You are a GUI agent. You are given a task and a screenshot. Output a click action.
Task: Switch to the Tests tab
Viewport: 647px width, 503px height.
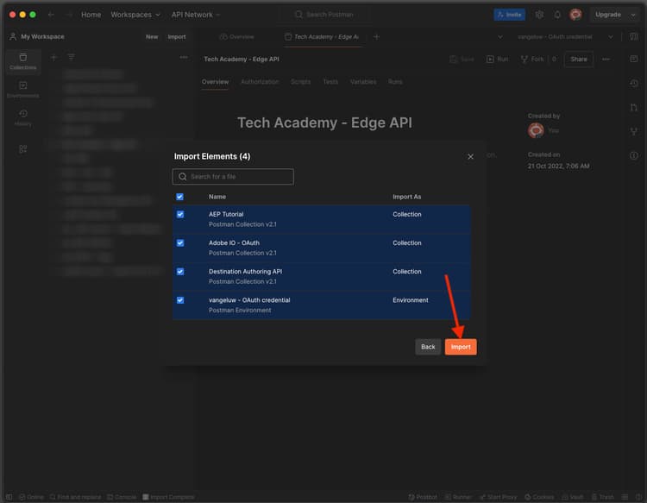point(330,82)
